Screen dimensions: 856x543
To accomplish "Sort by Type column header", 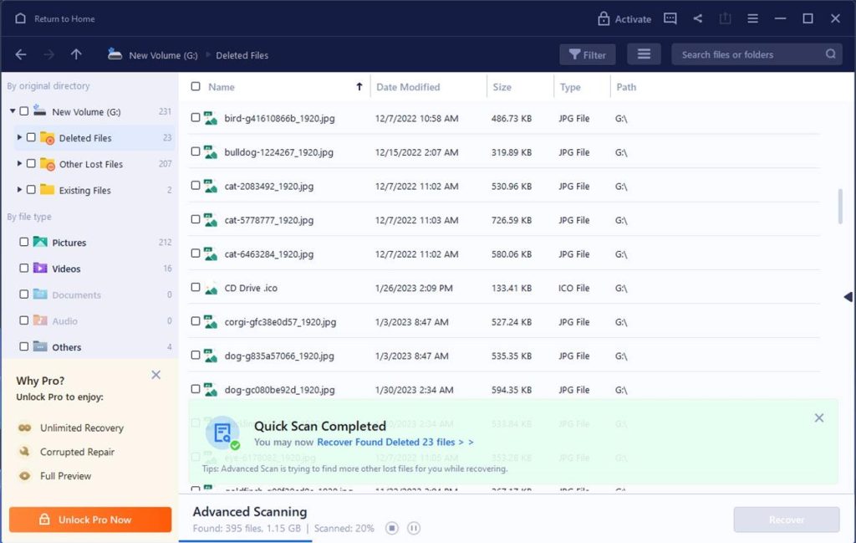I will pyautogui.click(x=570, y=87).
